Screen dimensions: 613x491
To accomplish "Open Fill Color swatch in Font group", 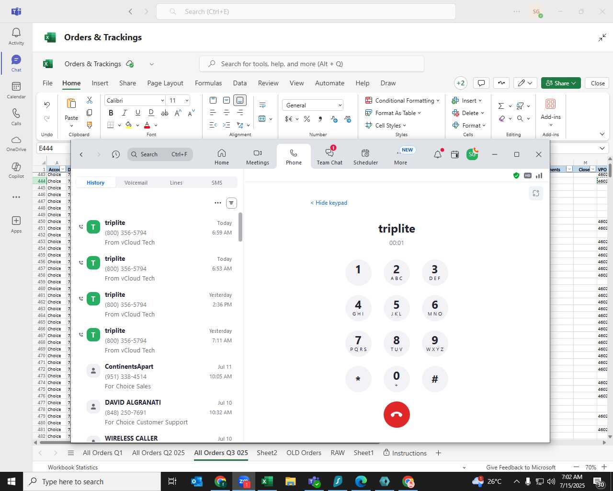I will [x=128, y=125].
